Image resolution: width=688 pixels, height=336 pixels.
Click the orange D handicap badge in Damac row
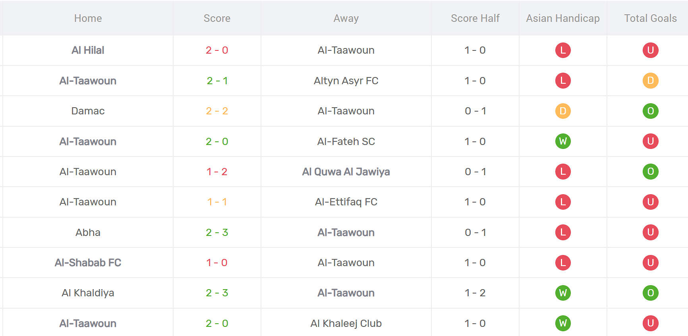coord(563,111)
